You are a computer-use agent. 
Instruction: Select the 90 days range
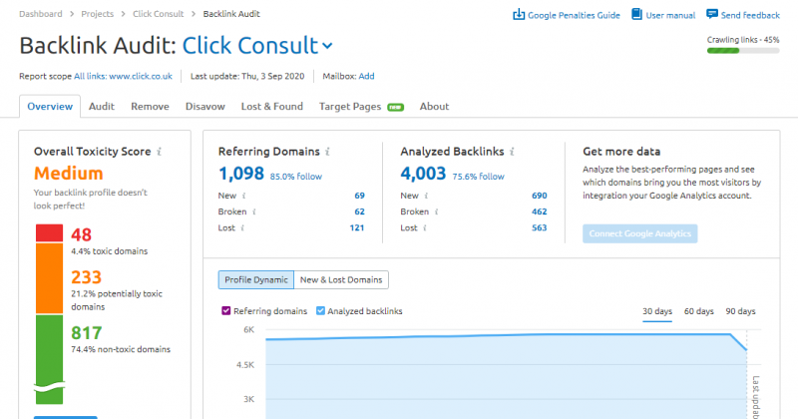click(x=740, y=311)
